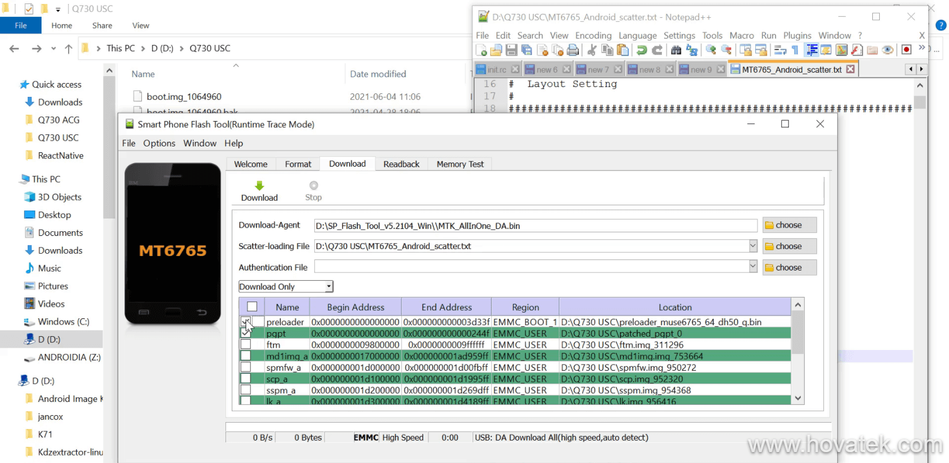Click Notepad++ tab scroll right arrow
Screen dimensions: 949x463
point(921,69)
